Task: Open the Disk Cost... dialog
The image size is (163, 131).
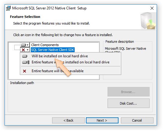Action: click(129, 103)
